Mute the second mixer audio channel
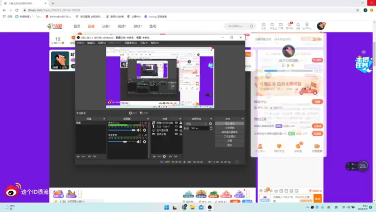The width and height of the screenshot is (376, 212). [139, 142]
